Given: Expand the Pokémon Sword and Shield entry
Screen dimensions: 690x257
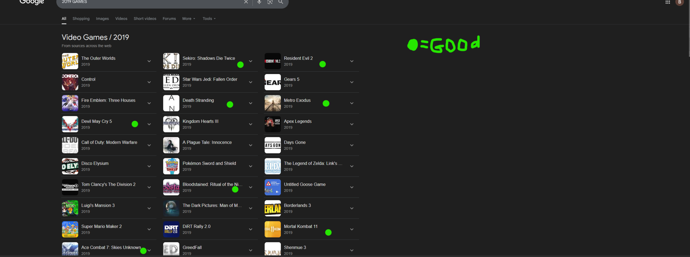Looking at the screenshot, I should click(x=251, y=166).
